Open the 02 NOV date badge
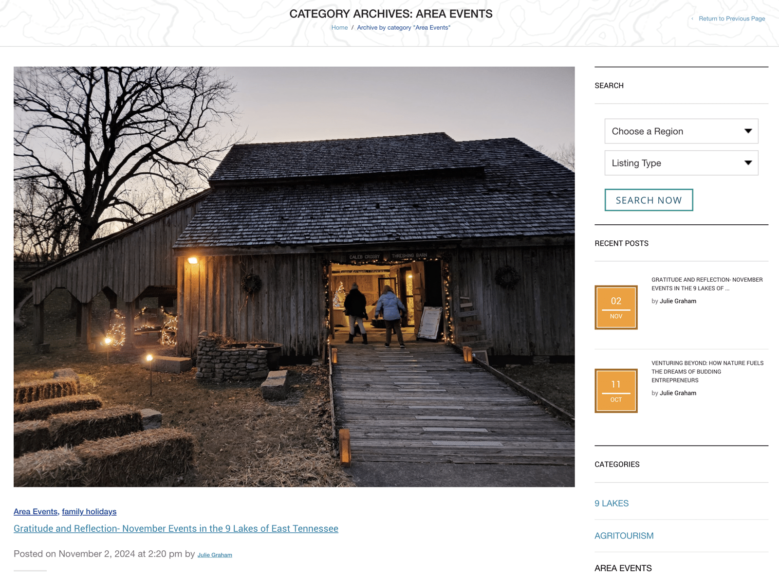 pyautogui.click(x=616, y=307)
